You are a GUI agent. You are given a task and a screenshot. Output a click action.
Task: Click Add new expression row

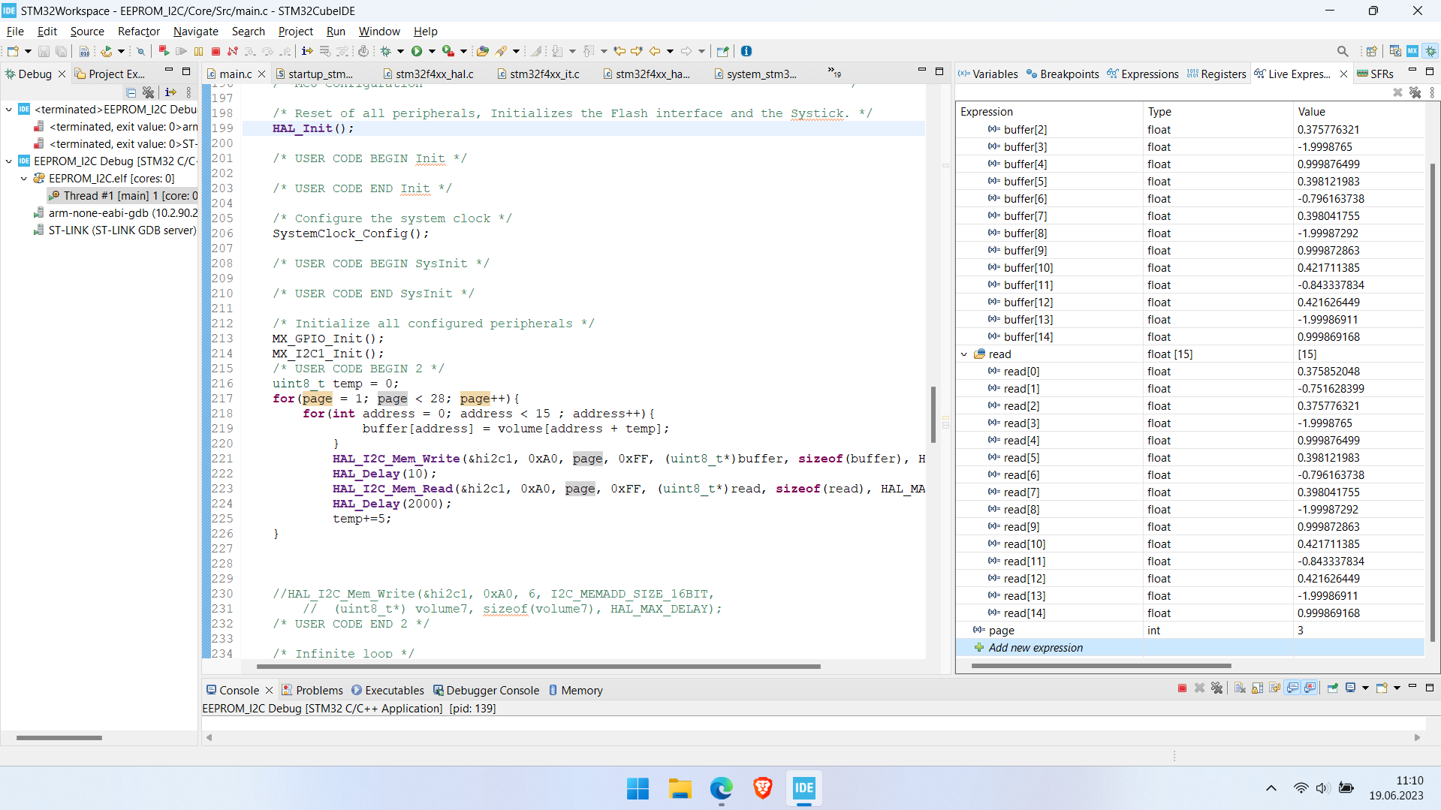[x=1189, y=647]
